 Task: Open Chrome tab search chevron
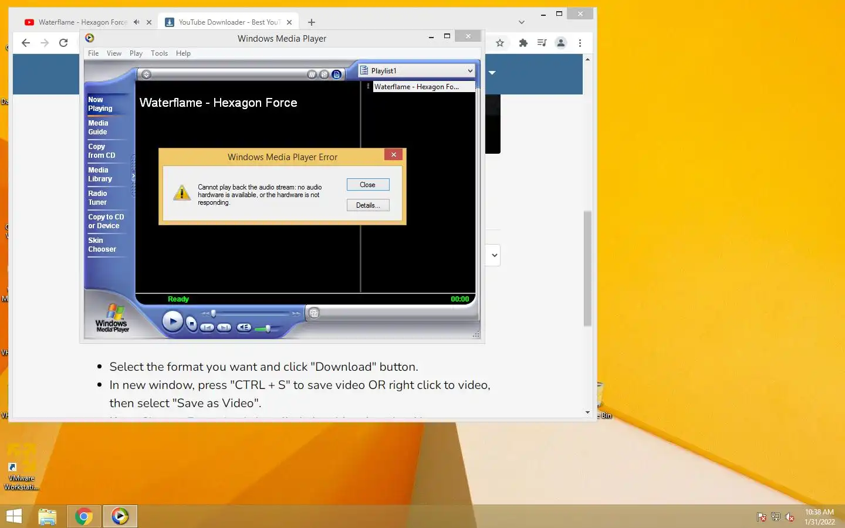(x=522, y=22)
